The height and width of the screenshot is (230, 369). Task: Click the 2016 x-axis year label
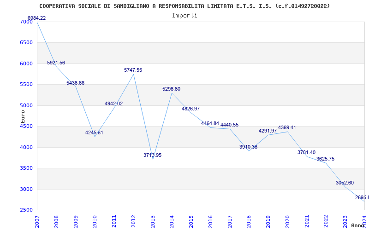(x=210, y=222)
